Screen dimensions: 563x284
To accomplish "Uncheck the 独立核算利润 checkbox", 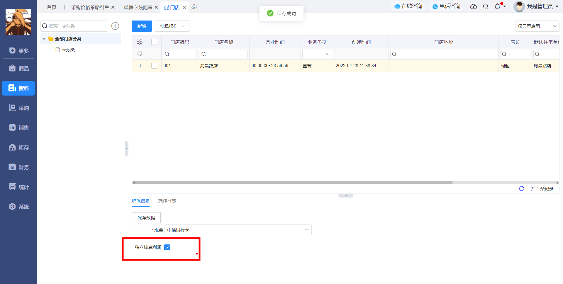I will [x=167, y=247].
